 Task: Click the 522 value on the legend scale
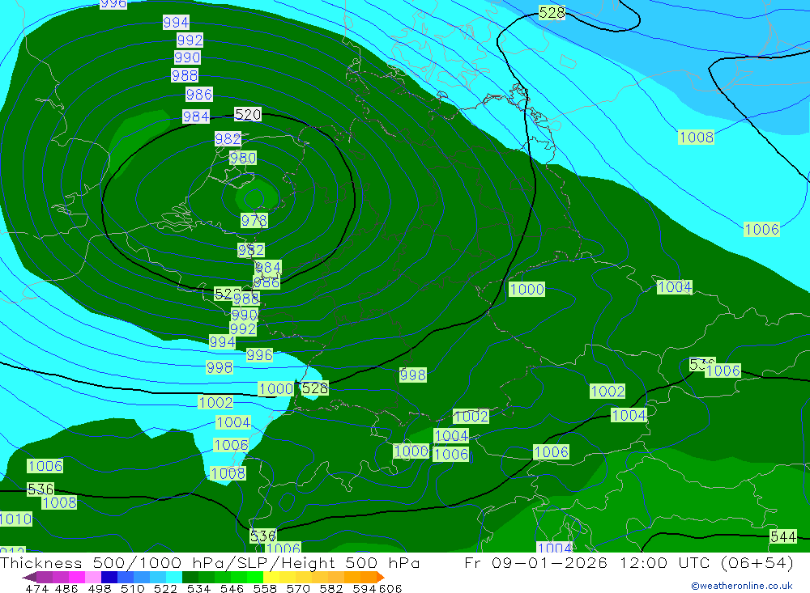point(165,588)
